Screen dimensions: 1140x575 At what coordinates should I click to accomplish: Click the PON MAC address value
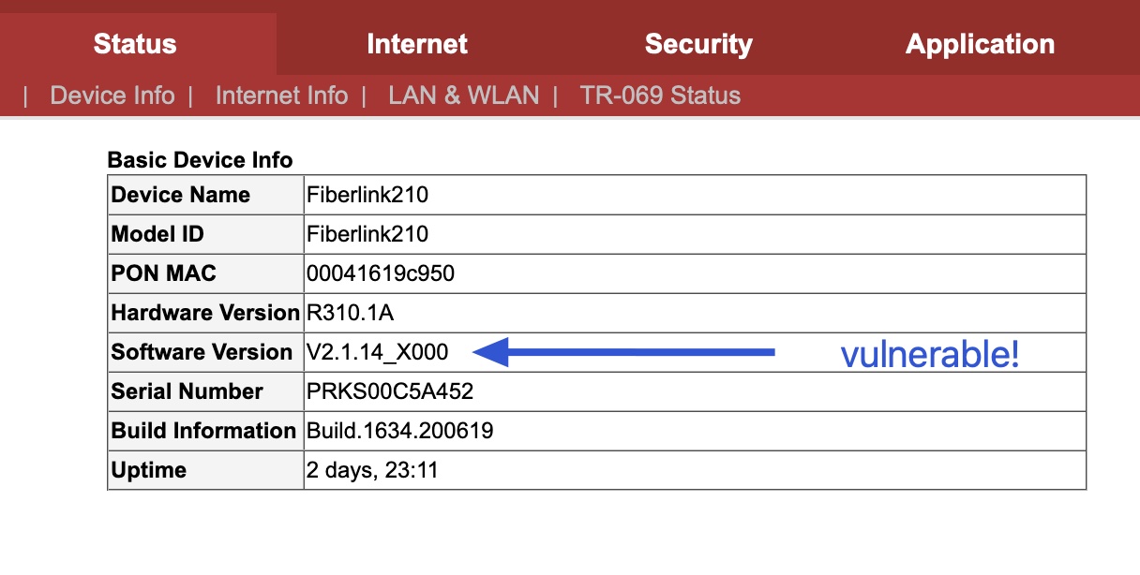pos(381,274)
